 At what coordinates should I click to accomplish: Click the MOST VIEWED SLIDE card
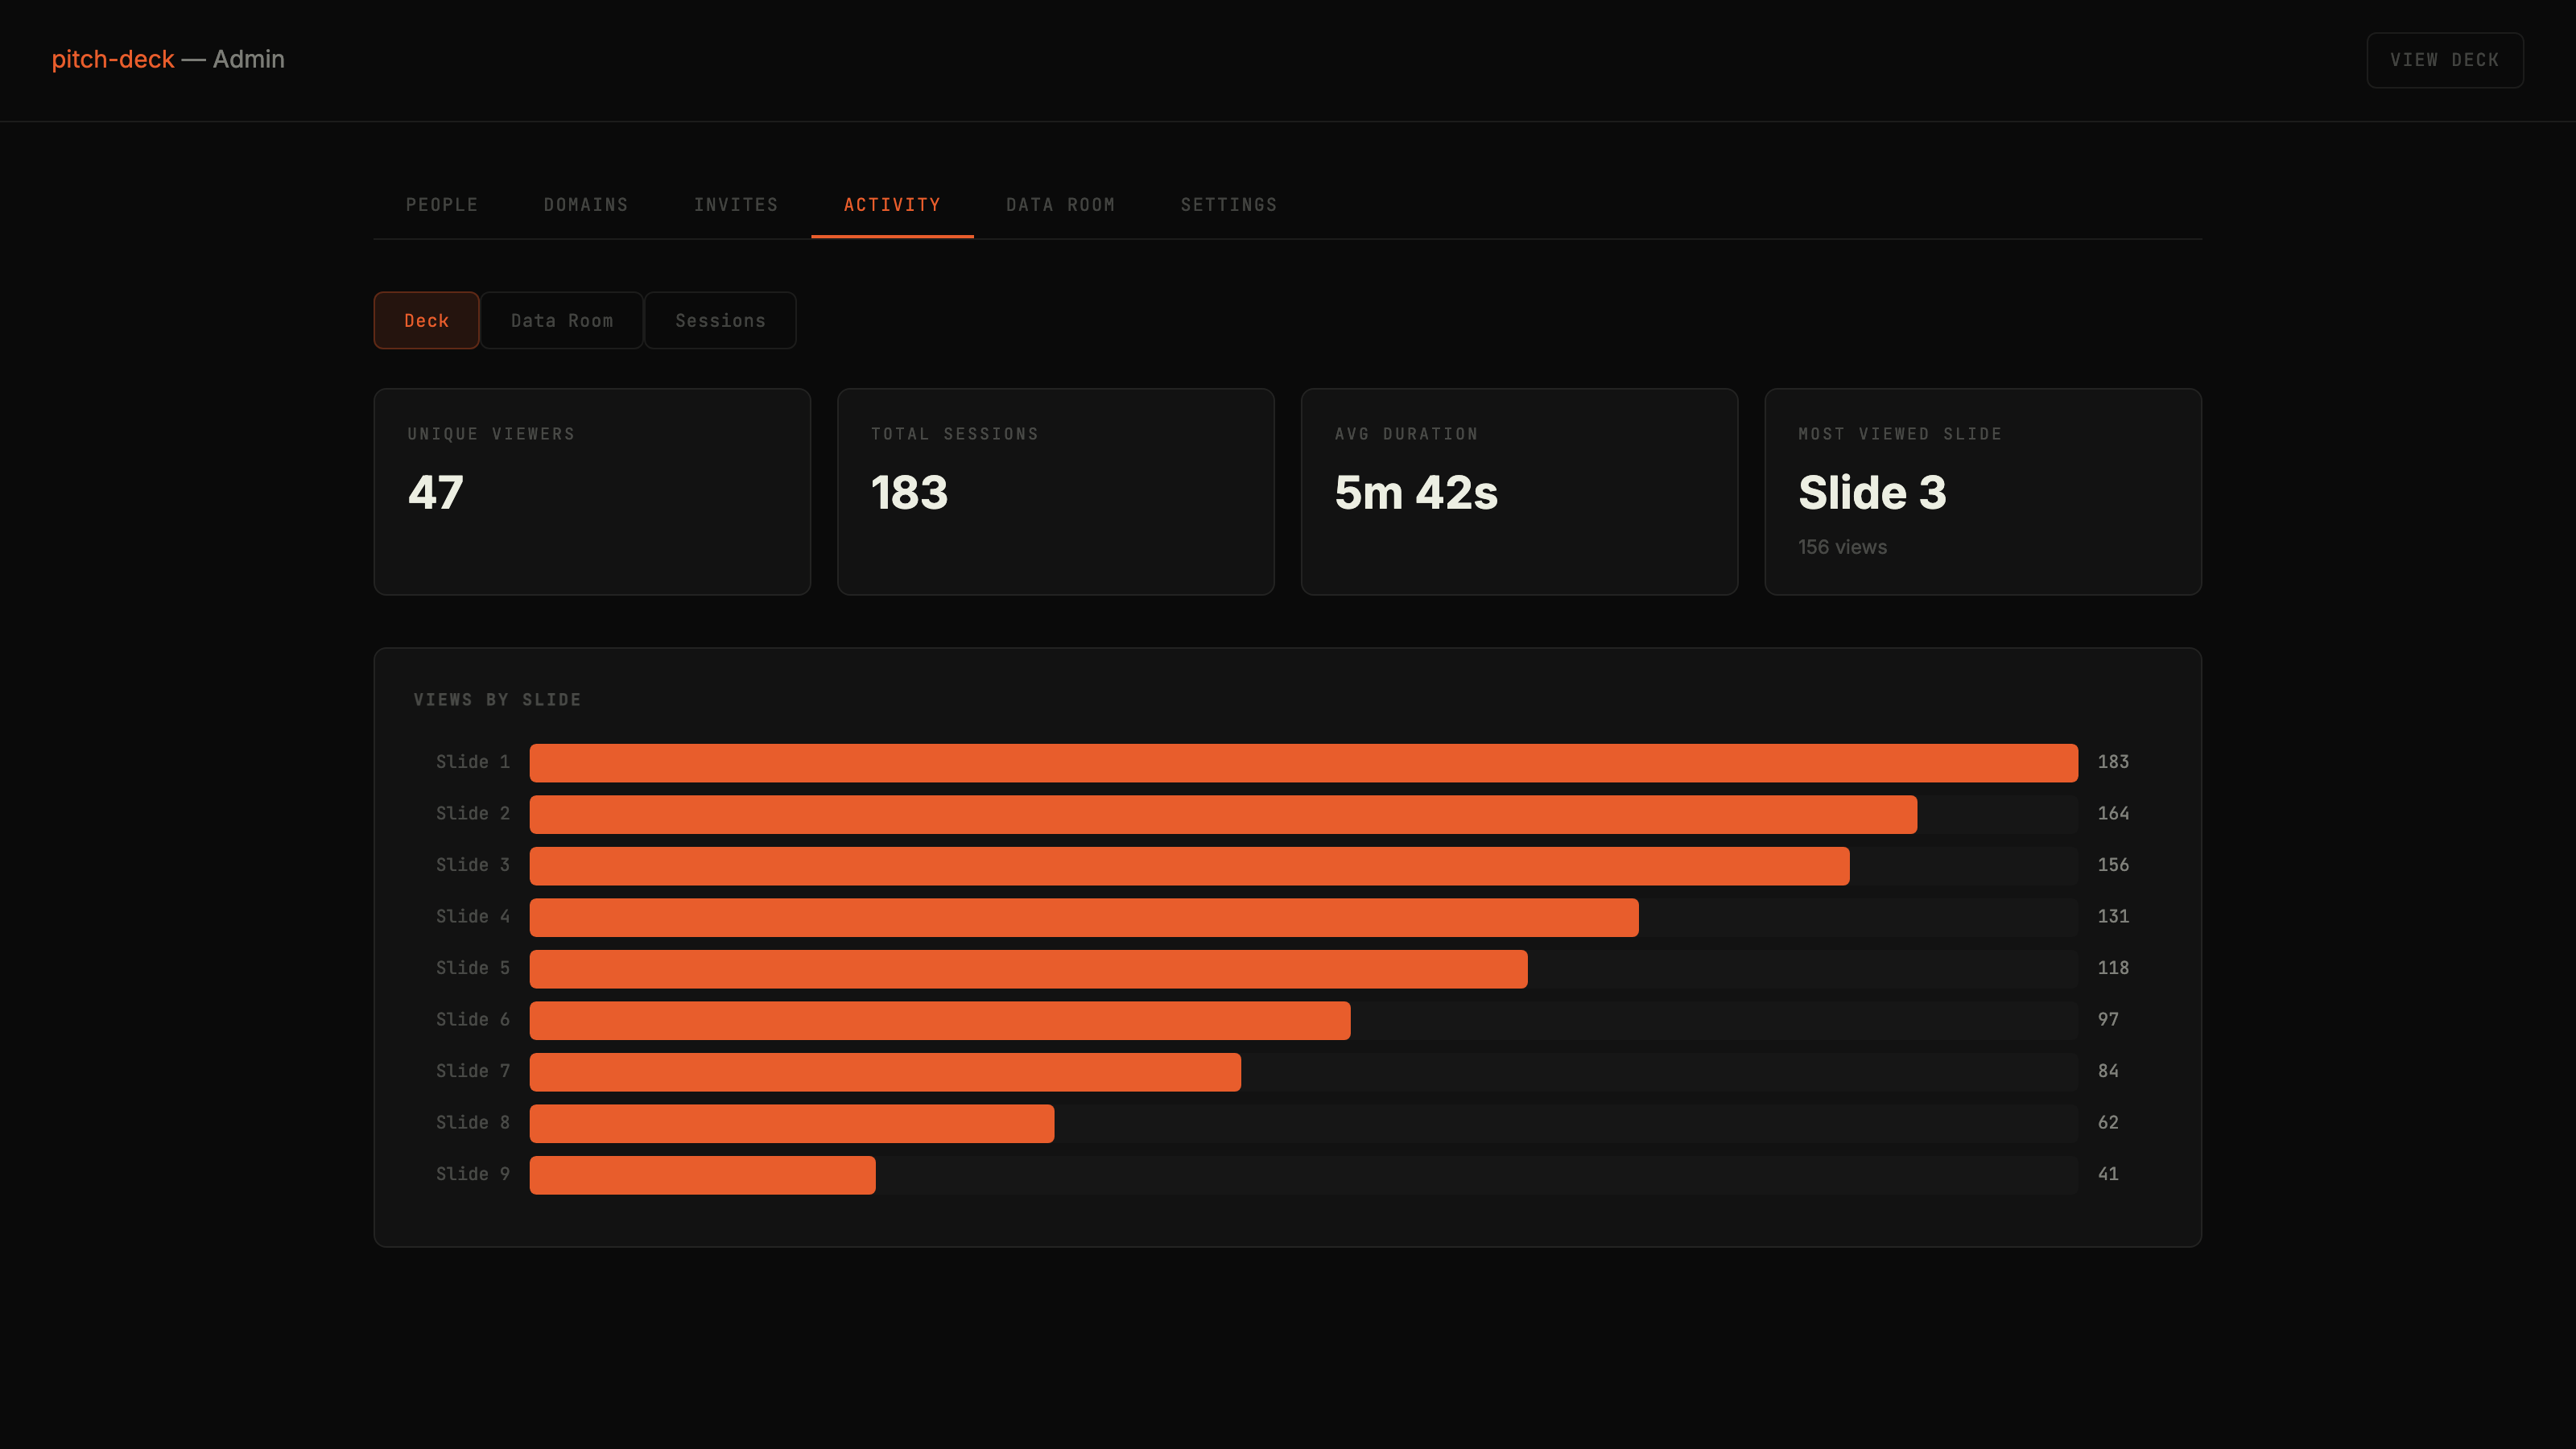(1983, 492)
